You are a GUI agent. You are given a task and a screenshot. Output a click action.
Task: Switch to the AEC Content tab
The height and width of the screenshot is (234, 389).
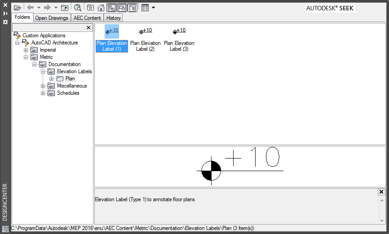[x=87, y=18]
